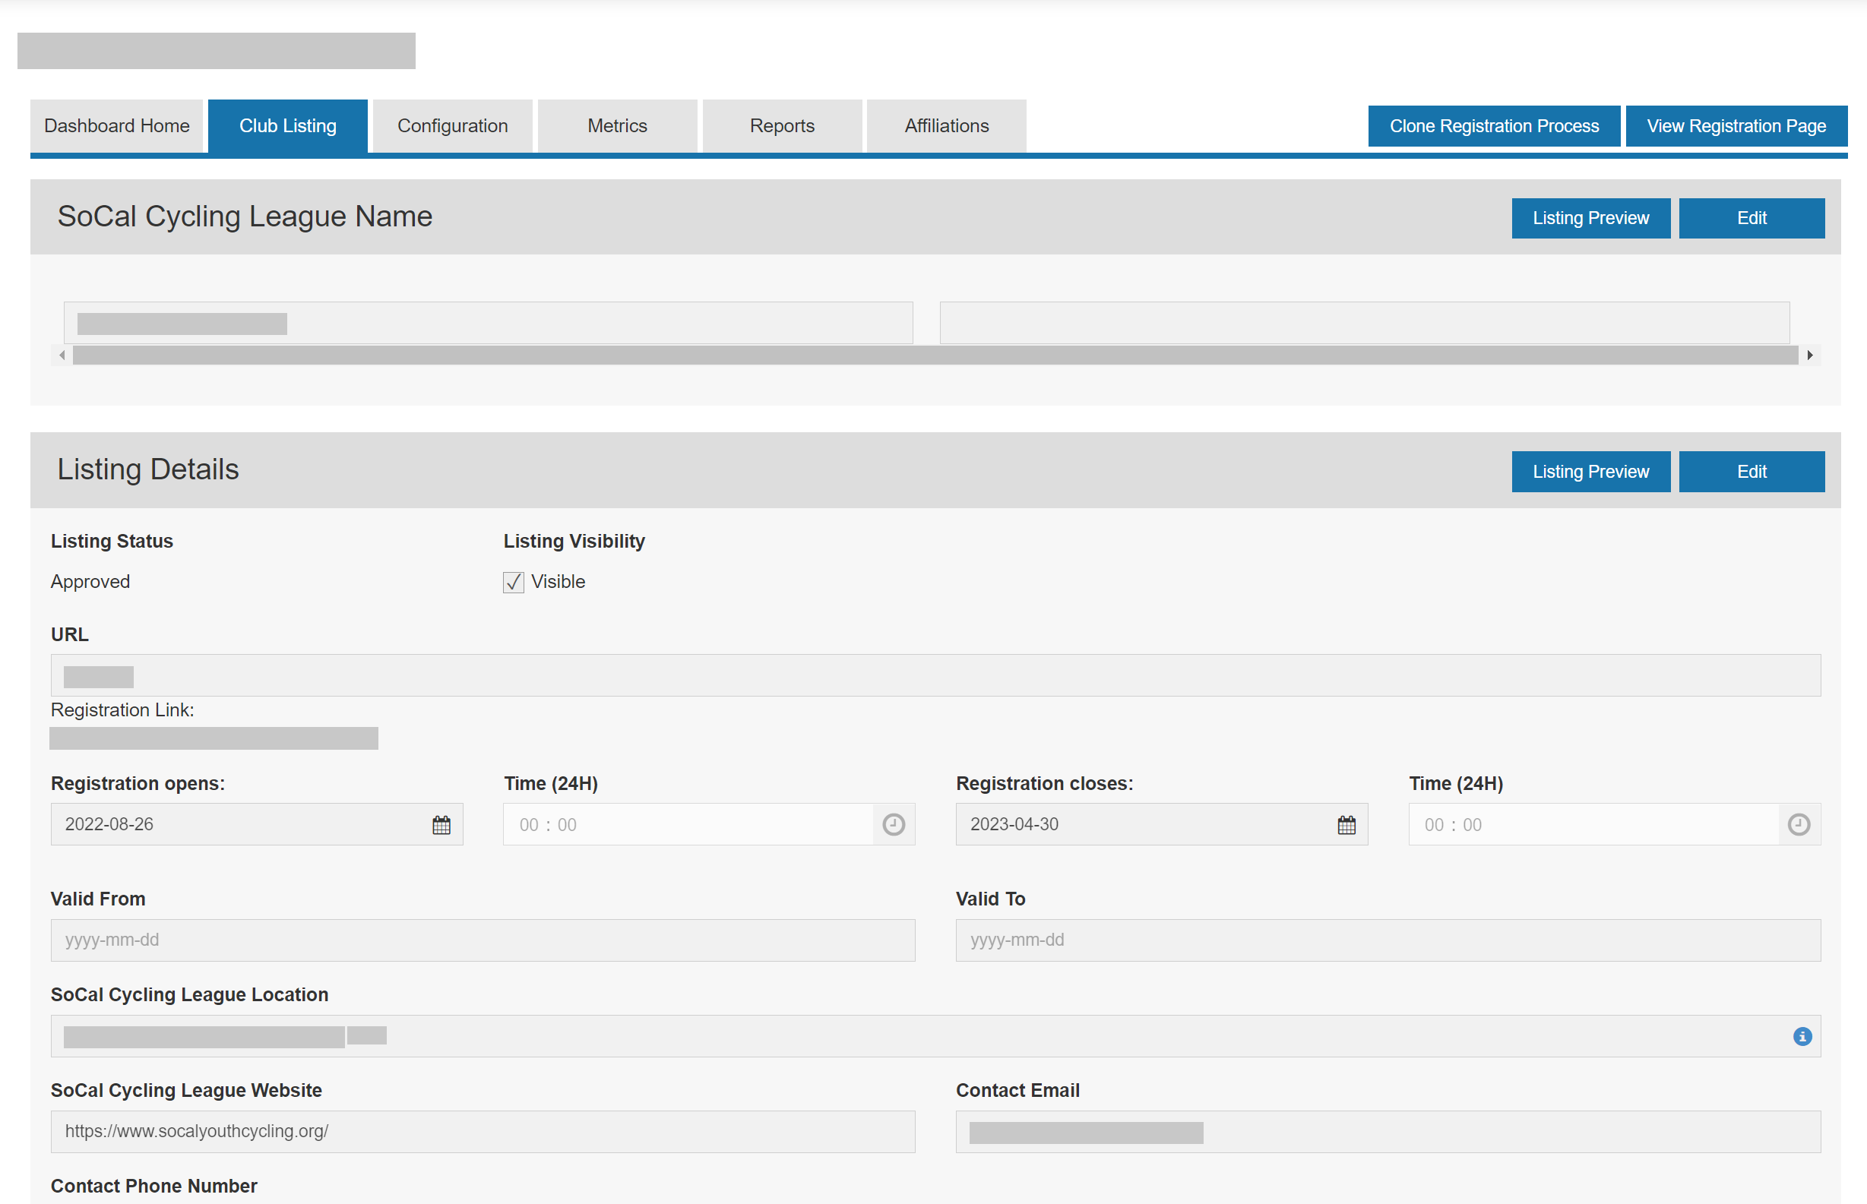Click Registration opens Time (24H) field
This screenshot has width=1867, height=1204.
pos(708,824)
